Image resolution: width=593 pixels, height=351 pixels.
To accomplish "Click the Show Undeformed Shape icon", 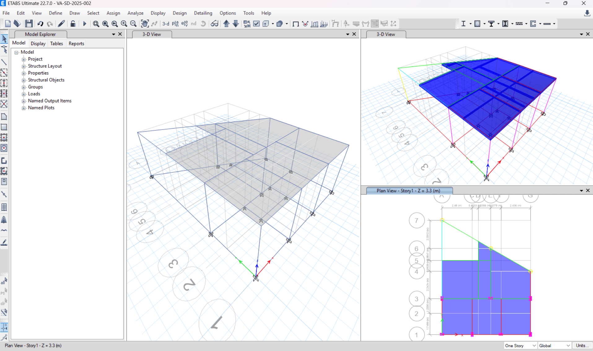I will tap(295, 24).
